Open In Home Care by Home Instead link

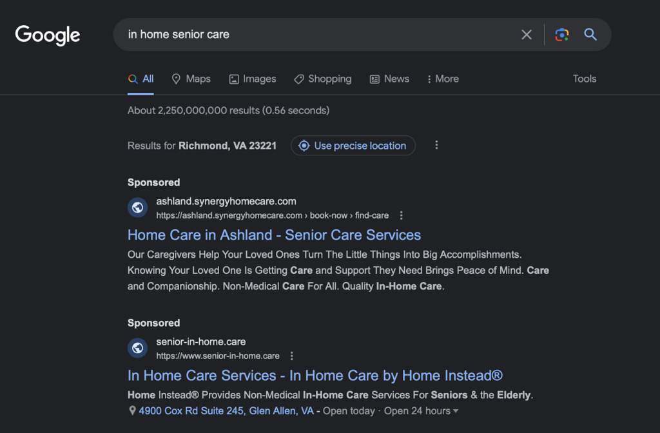coord(315,376)
